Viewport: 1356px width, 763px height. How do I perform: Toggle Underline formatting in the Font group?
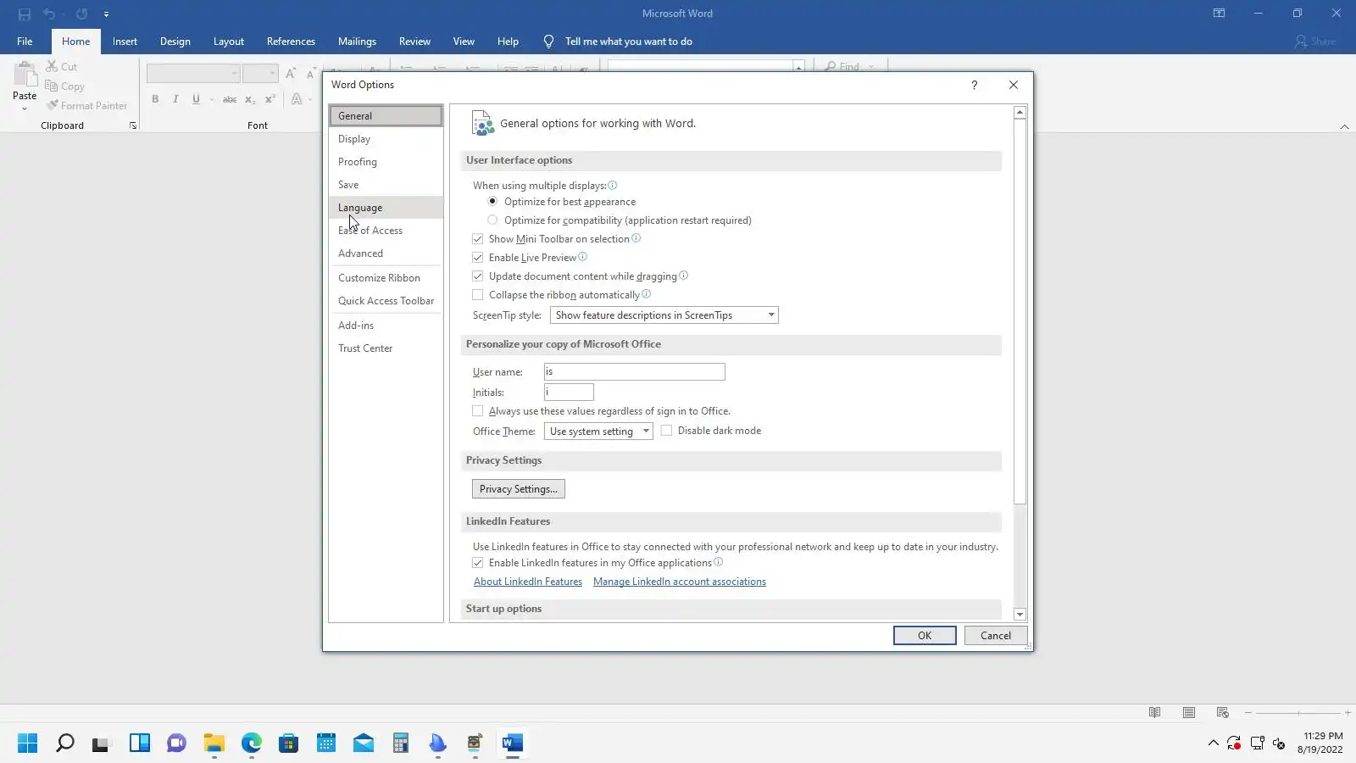pos(196,99)
